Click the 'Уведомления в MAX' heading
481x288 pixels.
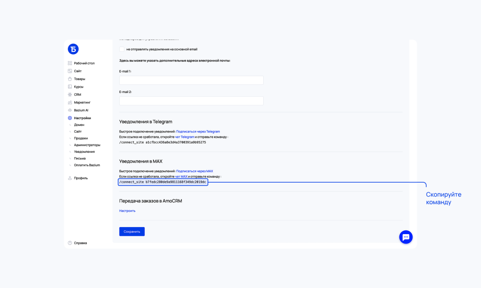(141, 161)
